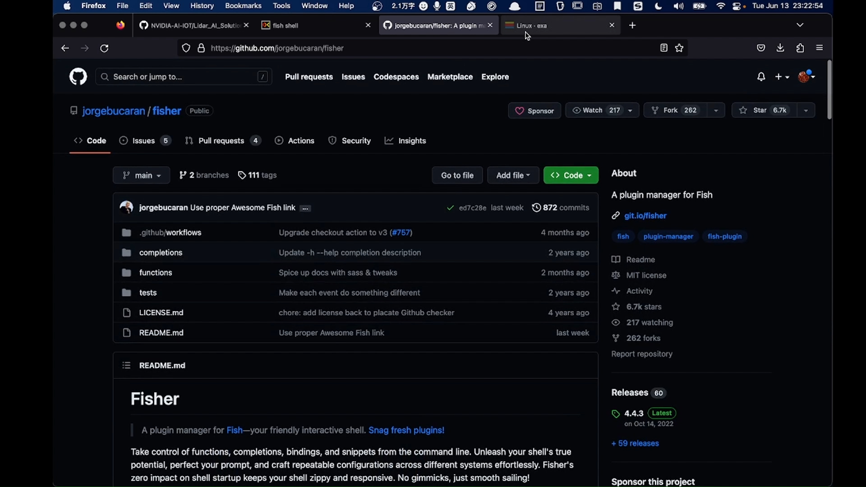The width and height of the screenshot is (866, 487).
Task: Click the page vertical scrollbar thumb
Action: (x=829, y=90)
